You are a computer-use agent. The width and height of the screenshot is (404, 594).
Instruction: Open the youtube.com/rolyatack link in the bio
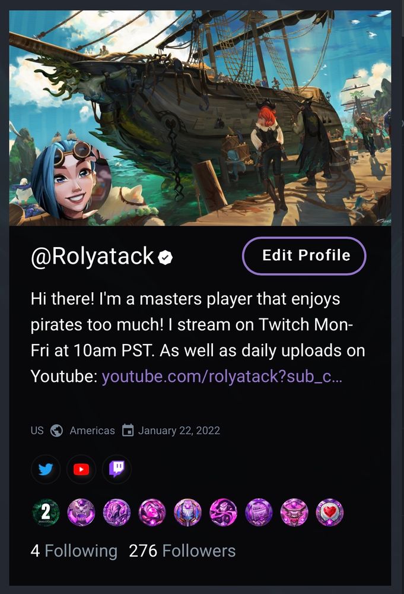coord(222,377)
